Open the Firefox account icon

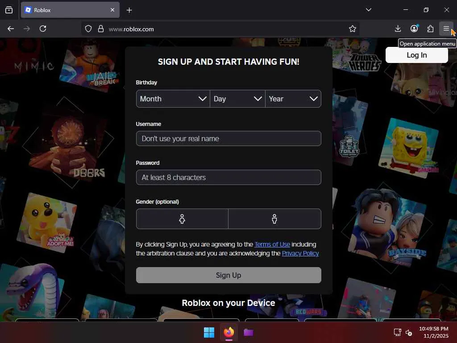(414, 29)
